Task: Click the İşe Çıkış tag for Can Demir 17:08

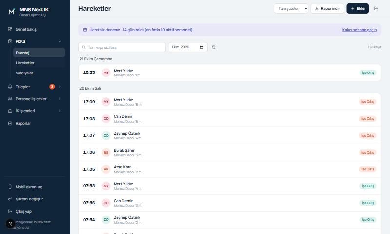Action: click(x=368, y=119)
